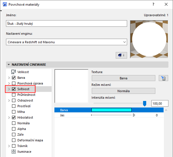The width and height of the screenshot is (173, 157).
Task: Select the Velikost label
Action: pyautogui.click(x=23, y=72)
